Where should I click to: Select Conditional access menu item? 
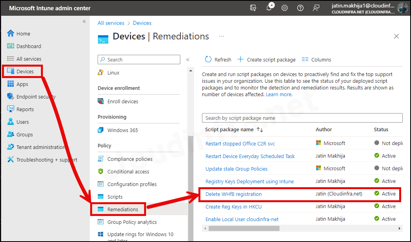[x=128, y=171]
